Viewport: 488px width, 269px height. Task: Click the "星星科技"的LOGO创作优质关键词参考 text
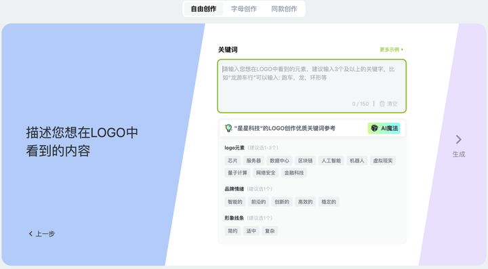click(285, 128)
